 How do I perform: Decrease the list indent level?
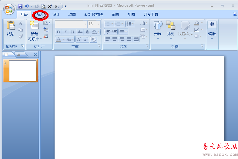coord(108,31)
